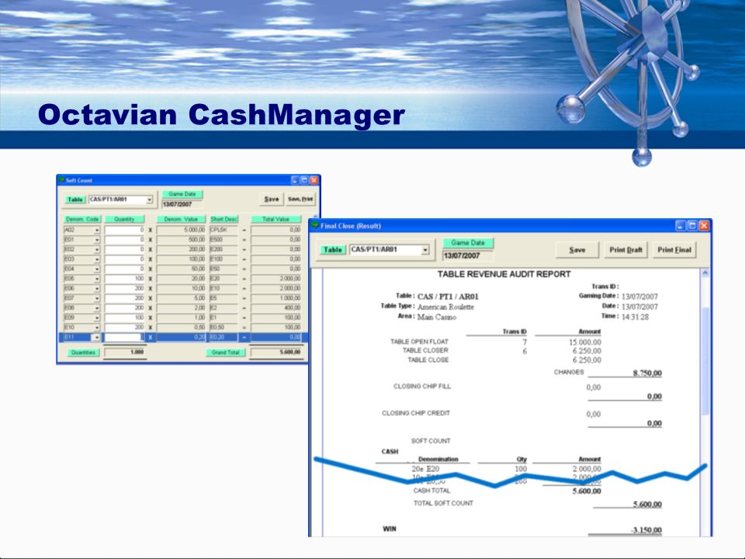Click the short description CPL5K cell
This screenshot has width=745, height=559.
(x=223, y=230)
